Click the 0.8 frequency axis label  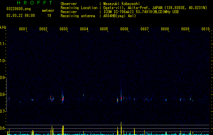point(3,94)
